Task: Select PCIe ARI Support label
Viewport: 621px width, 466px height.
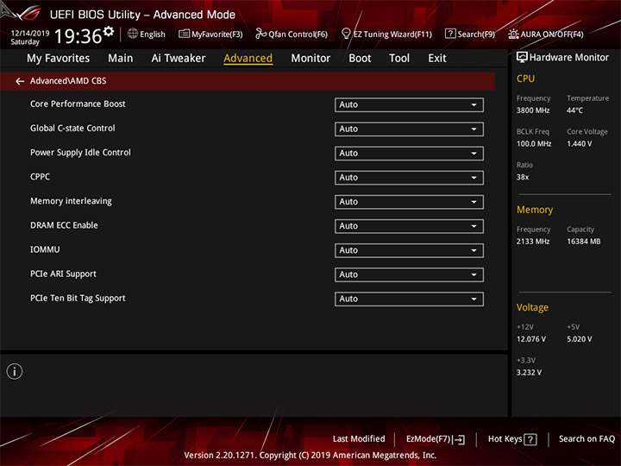Action: pos(63,274)
